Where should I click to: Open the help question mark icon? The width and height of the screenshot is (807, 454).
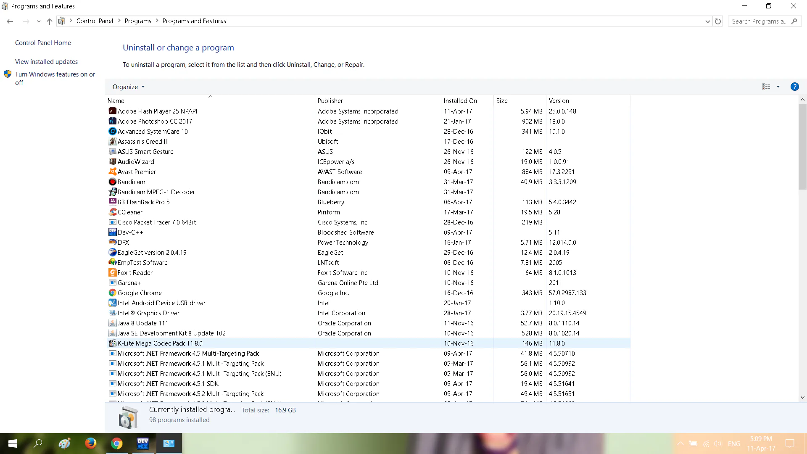(794, 87)
